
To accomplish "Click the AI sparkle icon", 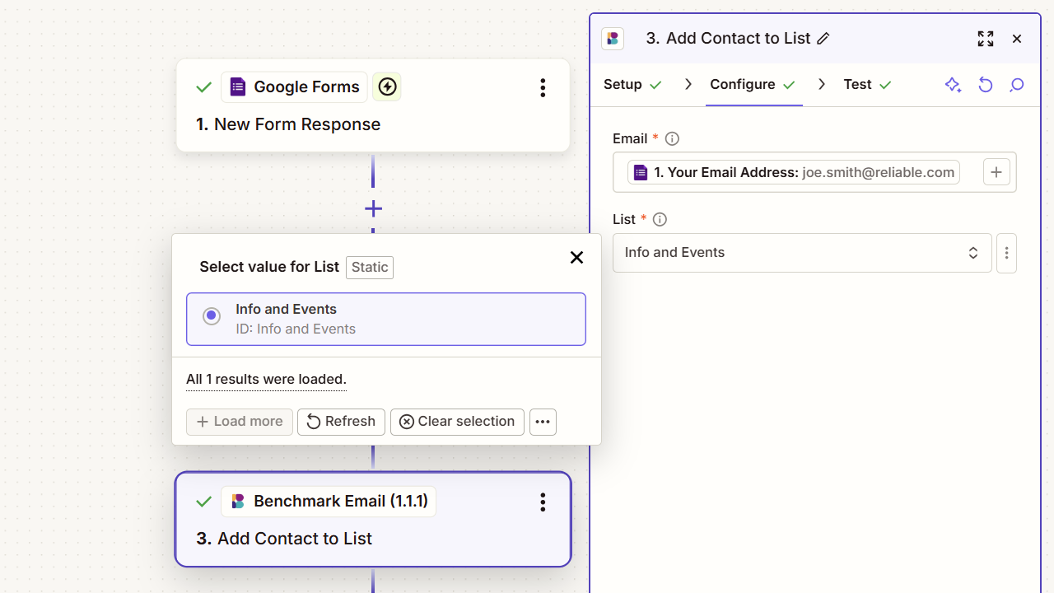I will coord(954,85).
